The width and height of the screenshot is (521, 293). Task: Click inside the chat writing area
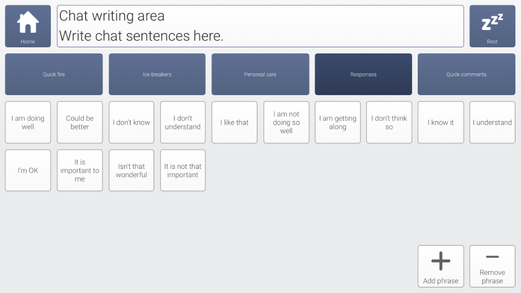point(260,26)
